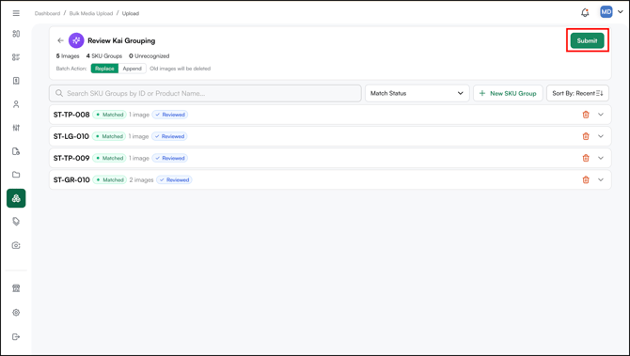Open the camera sidebar icon
This screenshot has width=630, height=356.
click(16, 245)
